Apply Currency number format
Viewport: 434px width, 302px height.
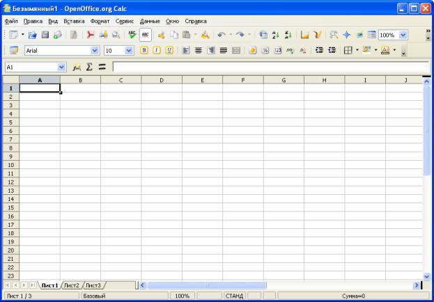coord(252,50)
